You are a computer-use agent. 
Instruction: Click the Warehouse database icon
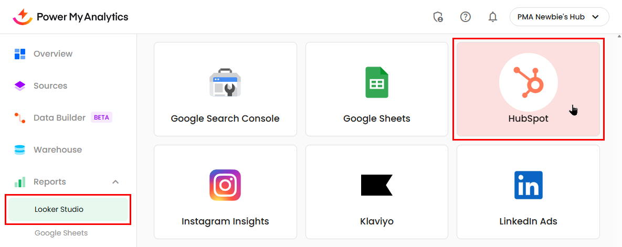(x=20, y=150)
